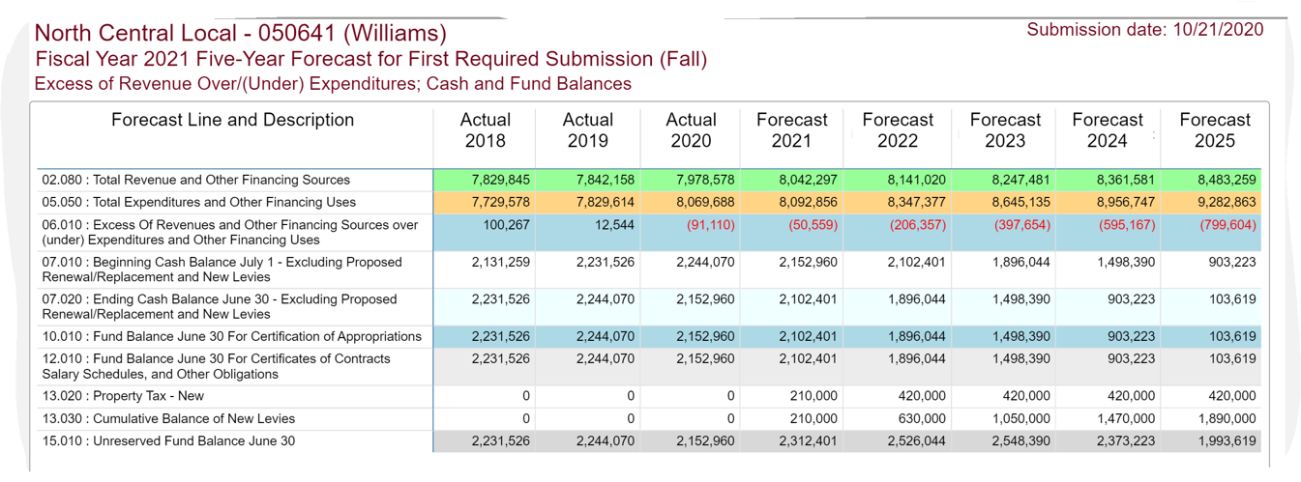This screenshot has width=1301, height=482.
Task: Select the 07.010 Beginning Cash Balance row label
Action: click(222, 269)
